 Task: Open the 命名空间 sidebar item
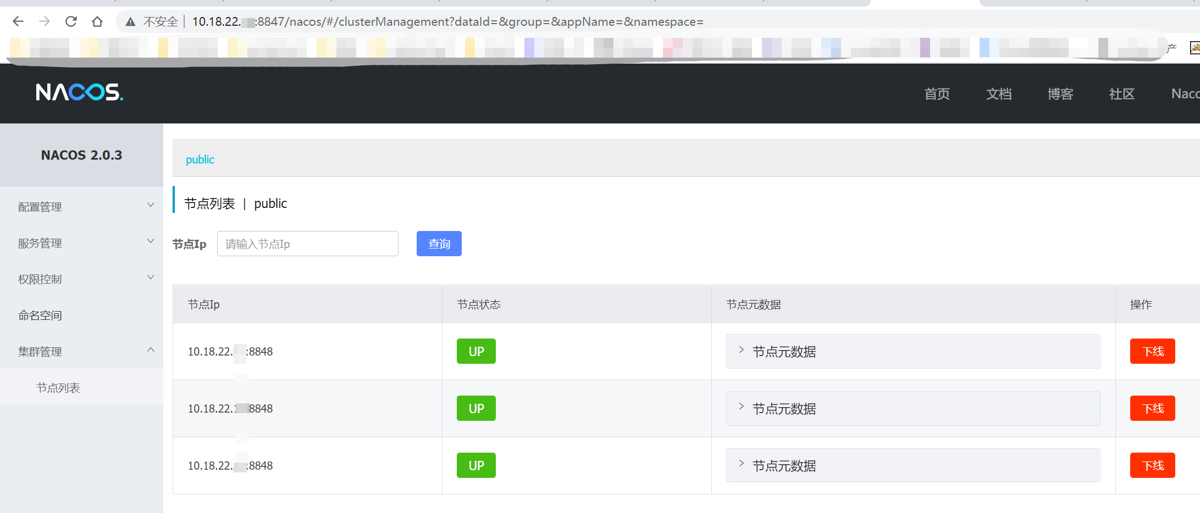[x=81, y=315]
